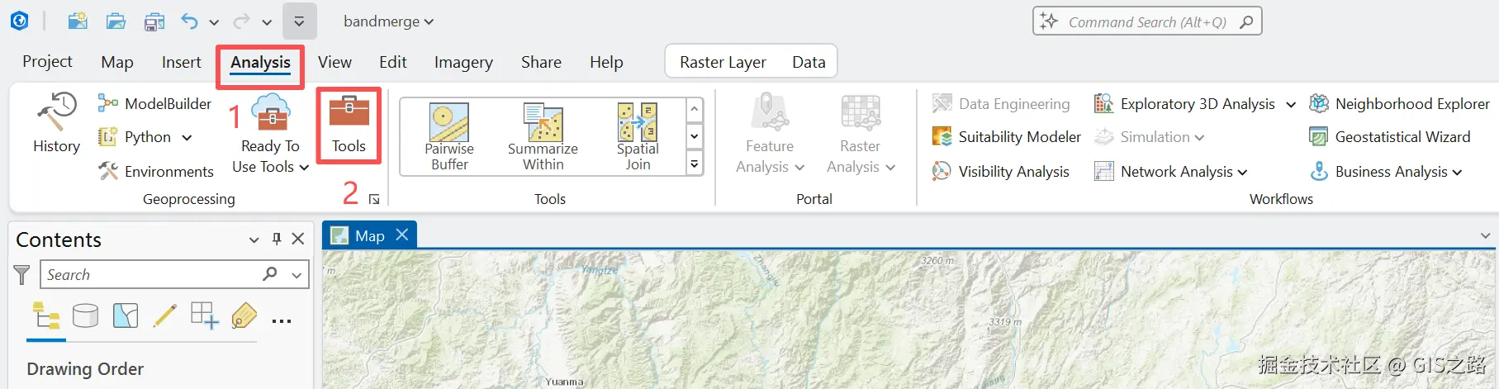Open the Tools toolbox icon
Image resolution: width=1499 pixels, height=389 pixels.
coord(349,125)
